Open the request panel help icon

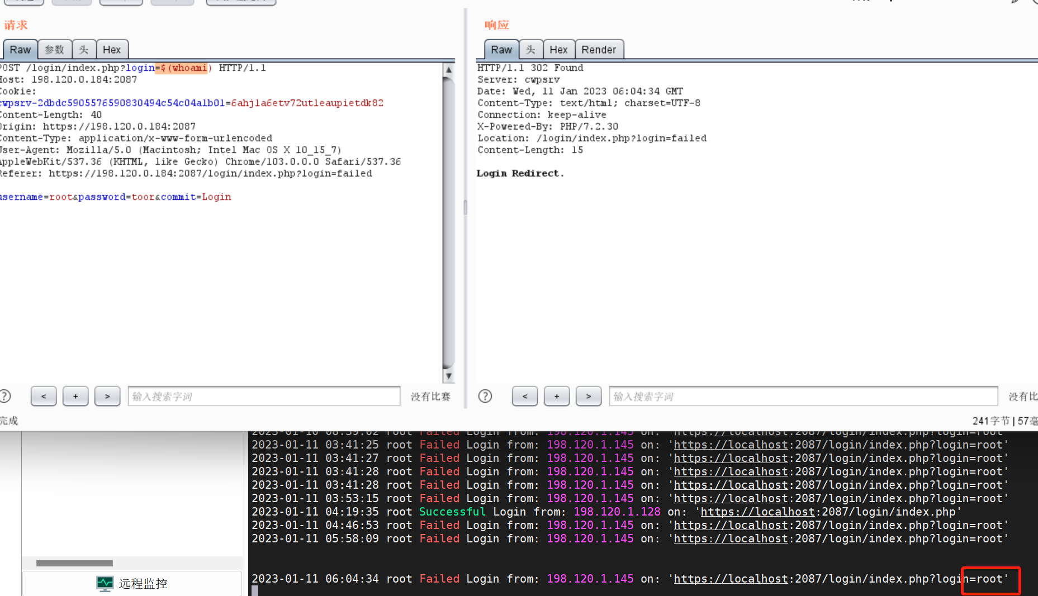(x=4, y=396)
